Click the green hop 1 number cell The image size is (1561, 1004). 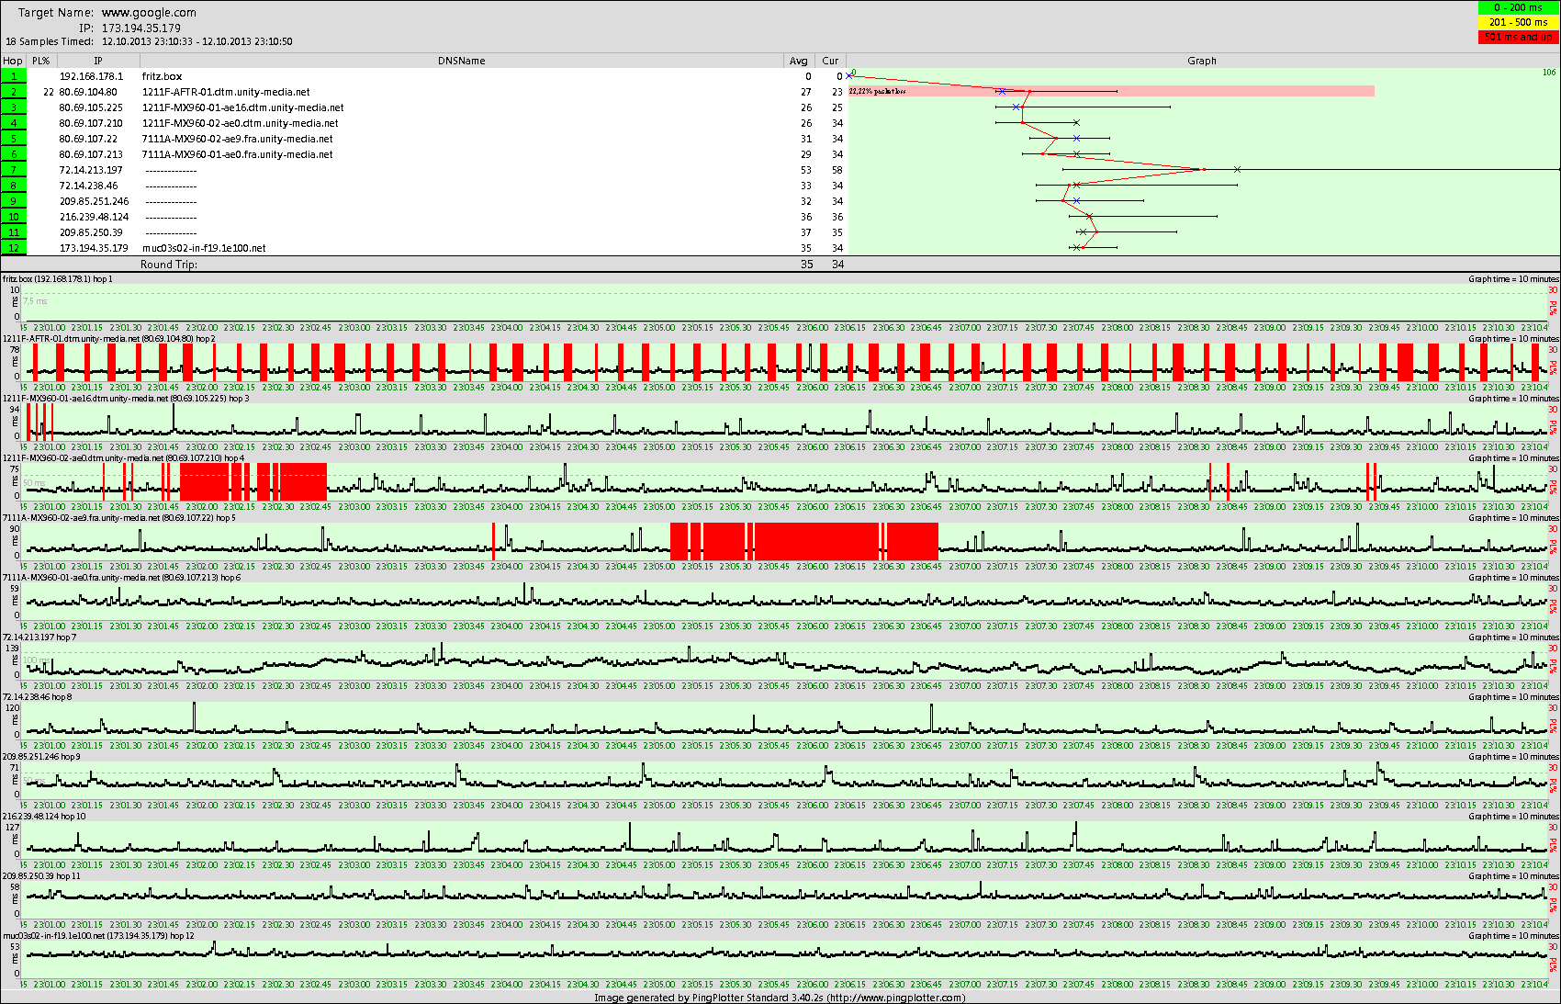tap(14, 76)
